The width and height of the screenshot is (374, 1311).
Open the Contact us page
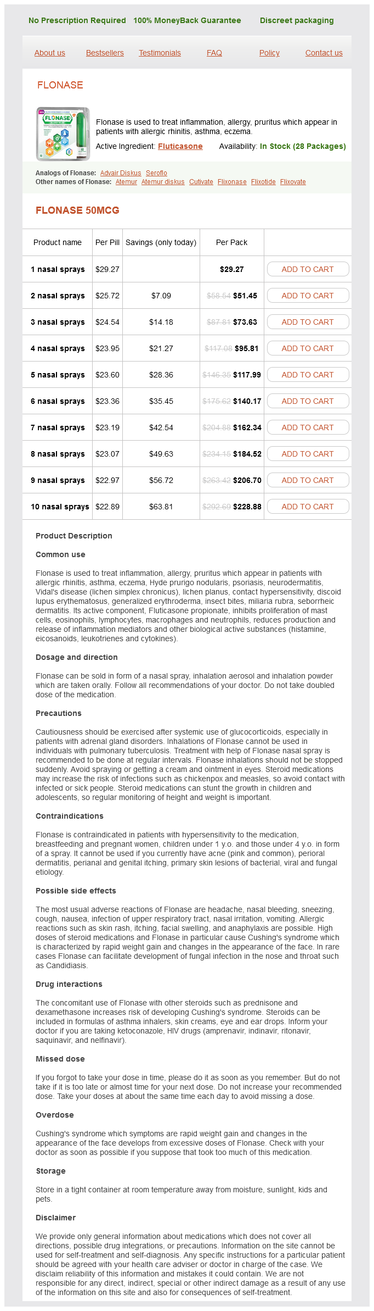pyautogui.click(x=324, y=53)
